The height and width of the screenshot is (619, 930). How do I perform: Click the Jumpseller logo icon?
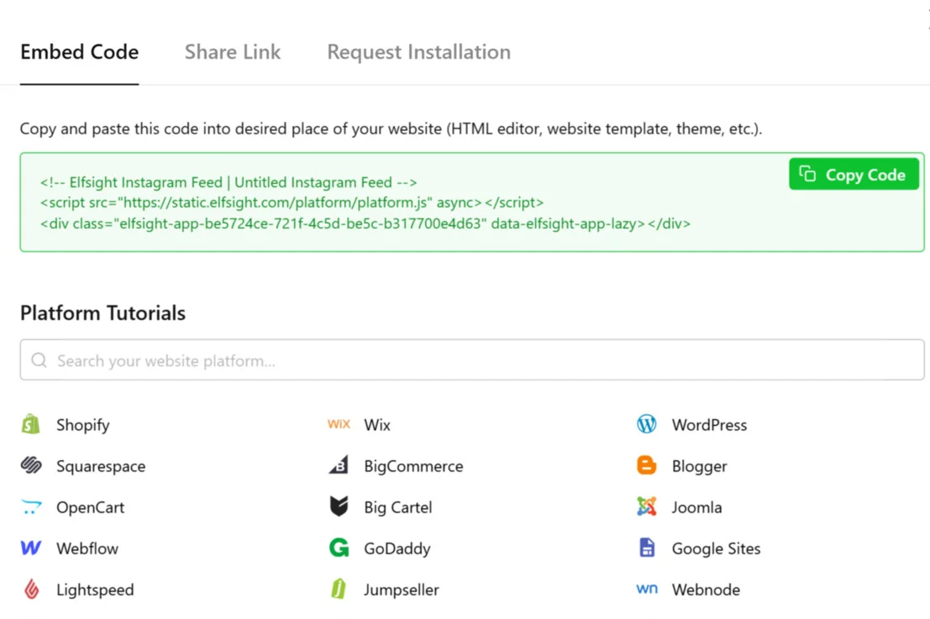coord(339,589)
